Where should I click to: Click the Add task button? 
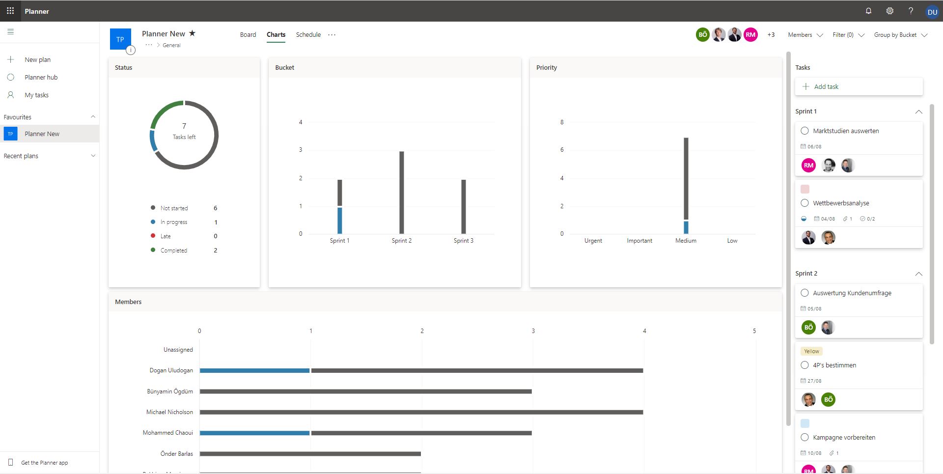click(859, 86)
